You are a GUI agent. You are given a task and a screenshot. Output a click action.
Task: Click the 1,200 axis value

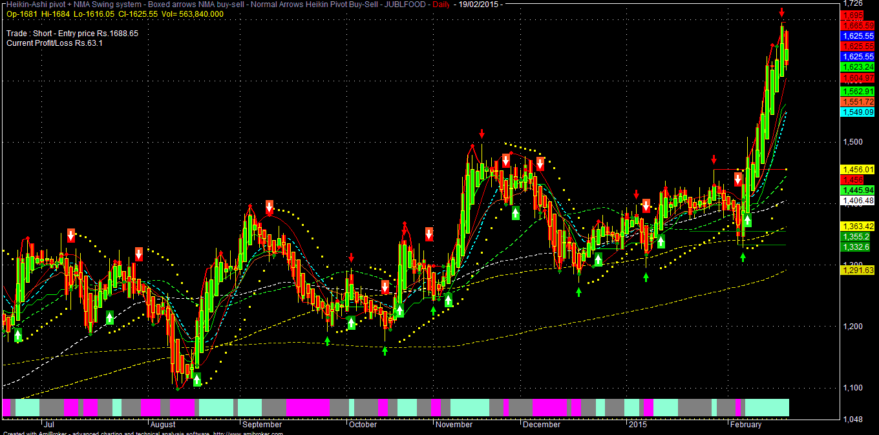click(x=854, y=327)
